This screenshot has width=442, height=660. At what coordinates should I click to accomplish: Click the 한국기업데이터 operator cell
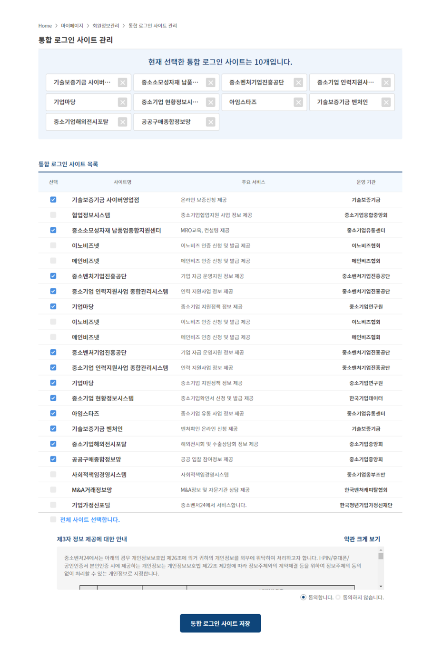(366, 398)
